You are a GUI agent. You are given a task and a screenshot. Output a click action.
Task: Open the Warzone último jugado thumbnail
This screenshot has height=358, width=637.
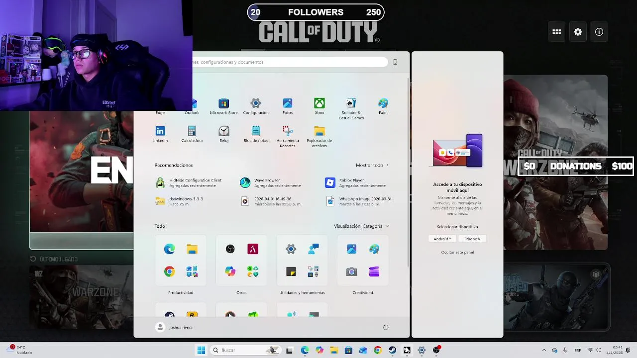pyautogui.click(x=82, y=297)
